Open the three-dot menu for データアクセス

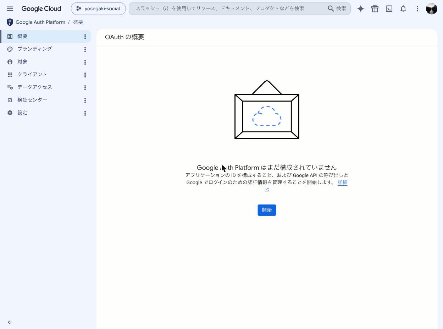click(x=85, y=88)
